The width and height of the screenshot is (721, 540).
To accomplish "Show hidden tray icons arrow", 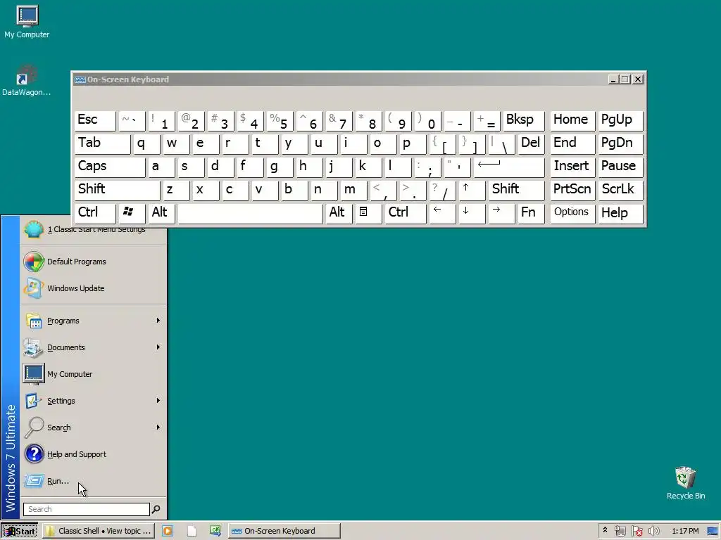I will (605, 531).
